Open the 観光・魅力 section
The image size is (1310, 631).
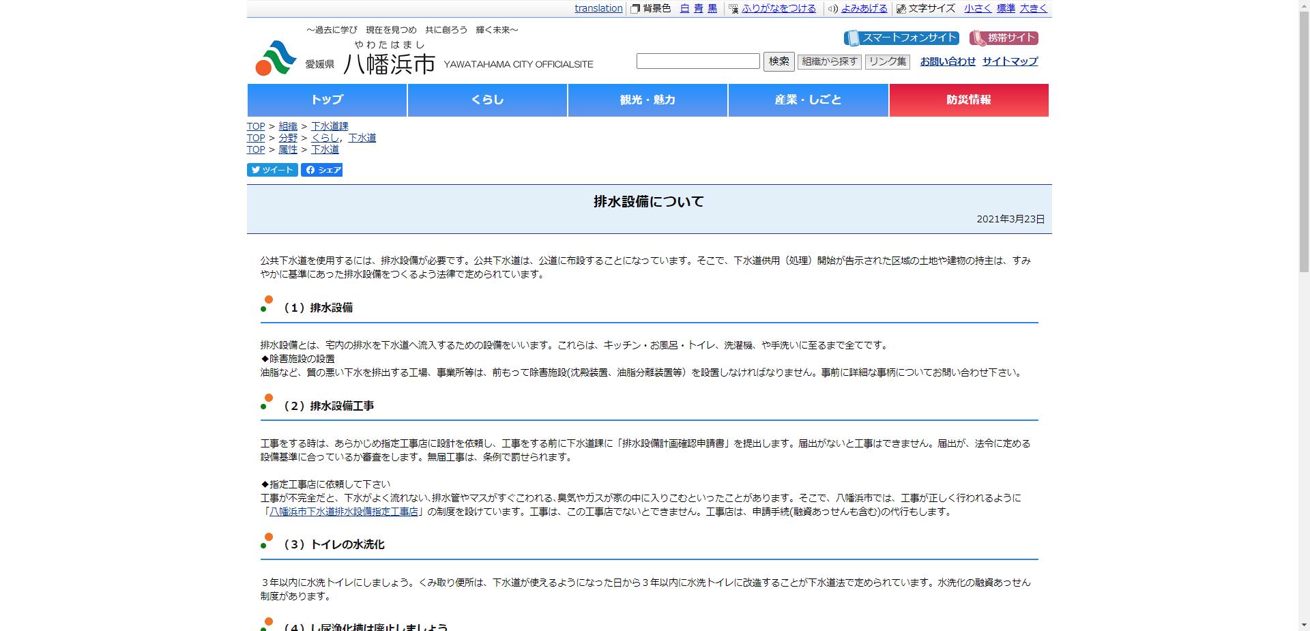tap(647, 100)
